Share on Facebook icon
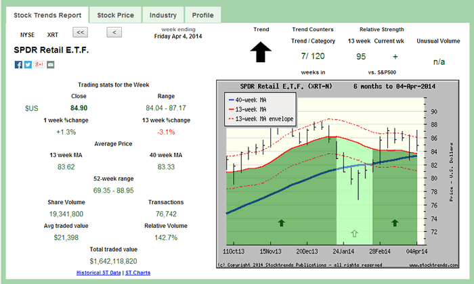 point(18,65)
